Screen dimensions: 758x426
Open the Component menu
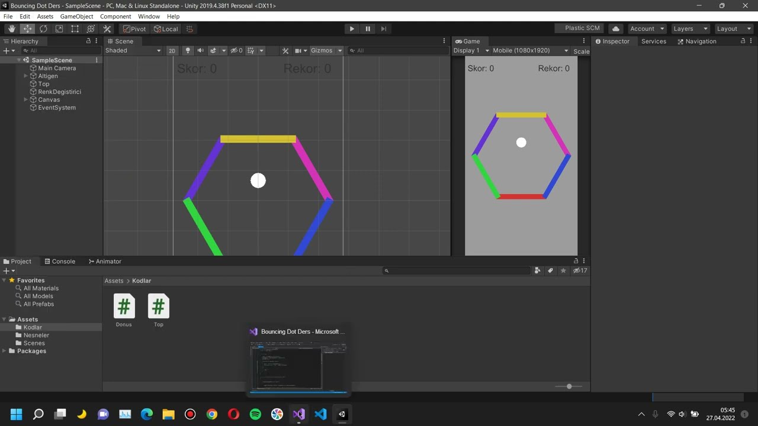click(115, 17)
